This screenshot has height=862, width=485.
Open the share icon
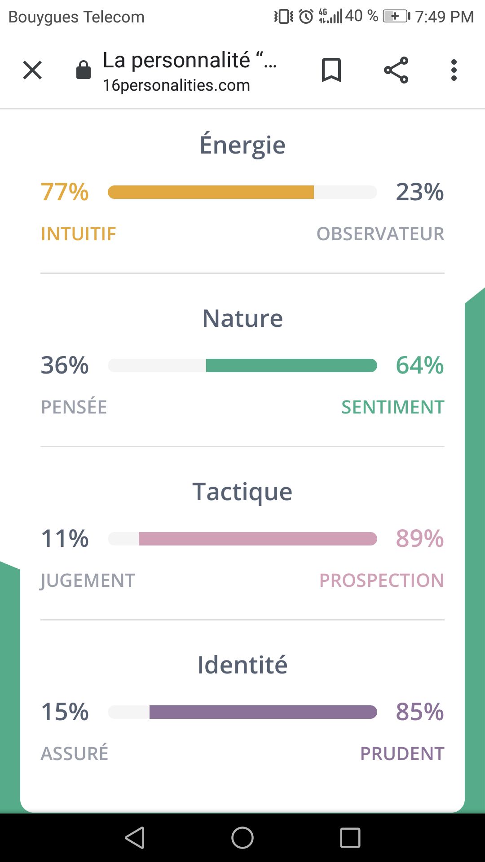396,70
